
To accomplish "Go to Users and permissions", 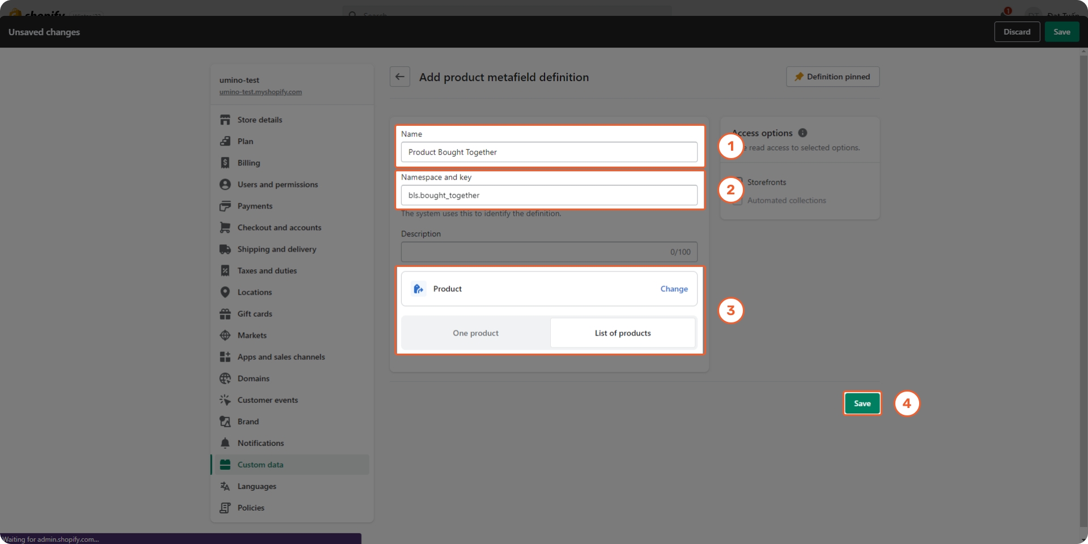I will (277, 185).
